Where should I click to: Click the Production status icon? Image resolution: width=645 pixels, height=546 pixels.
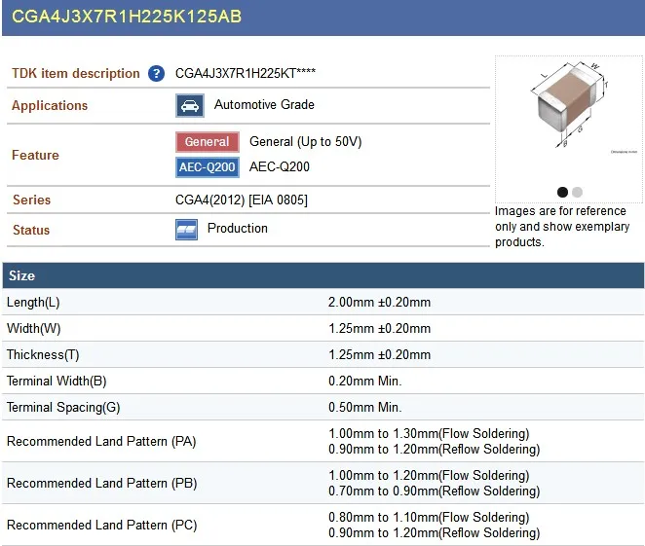pos(186,230)
